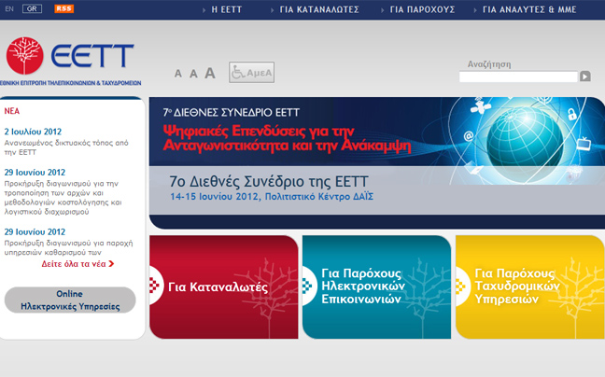Open the ΓΙΑ ΑΝΑΛΥΤΕΣ & ΜΜΕ menu
The height and width of the screenshot is (377, 605).
[x=529, y=9]
